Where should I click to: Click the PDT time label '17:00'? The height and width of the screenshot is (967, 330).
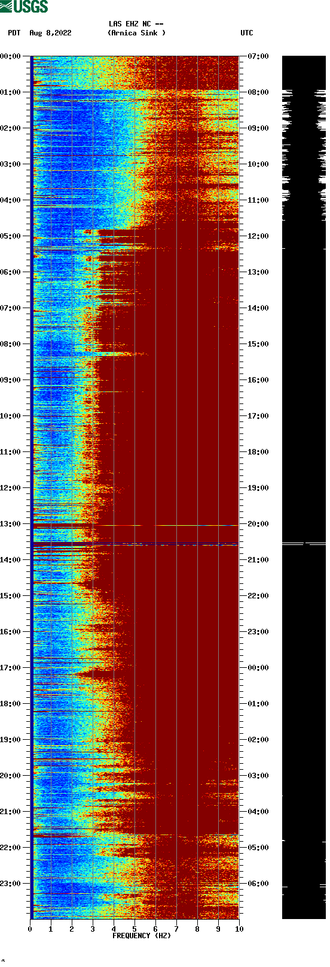[11, 668]
